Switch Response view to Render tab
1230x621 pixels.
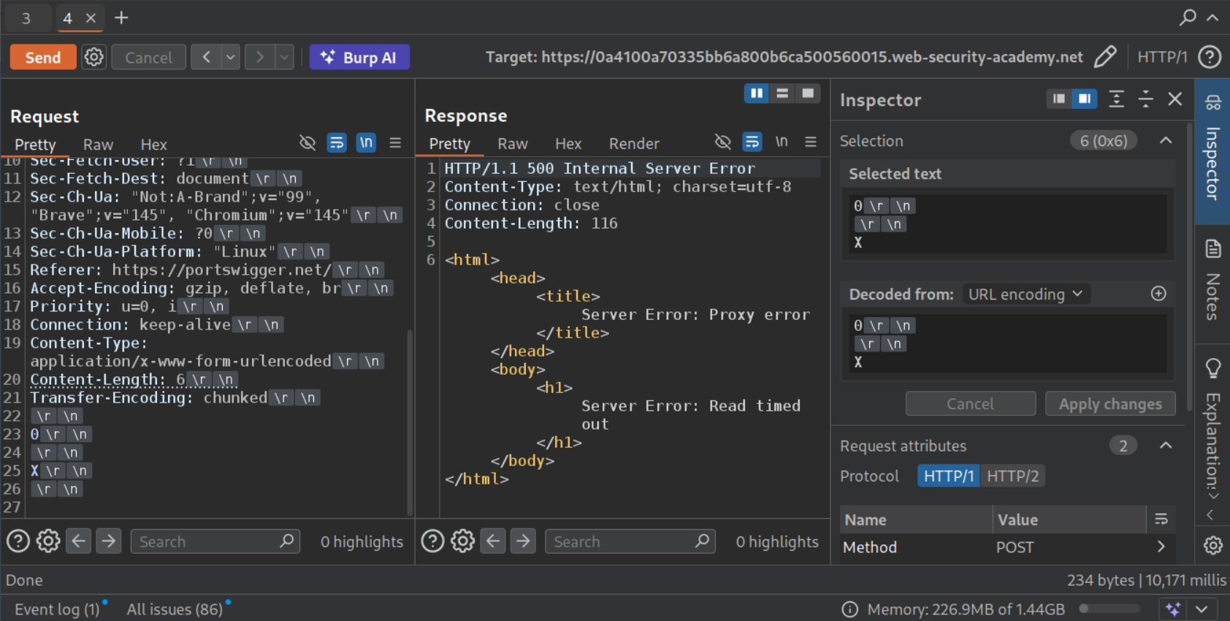(x=633, y=144)
